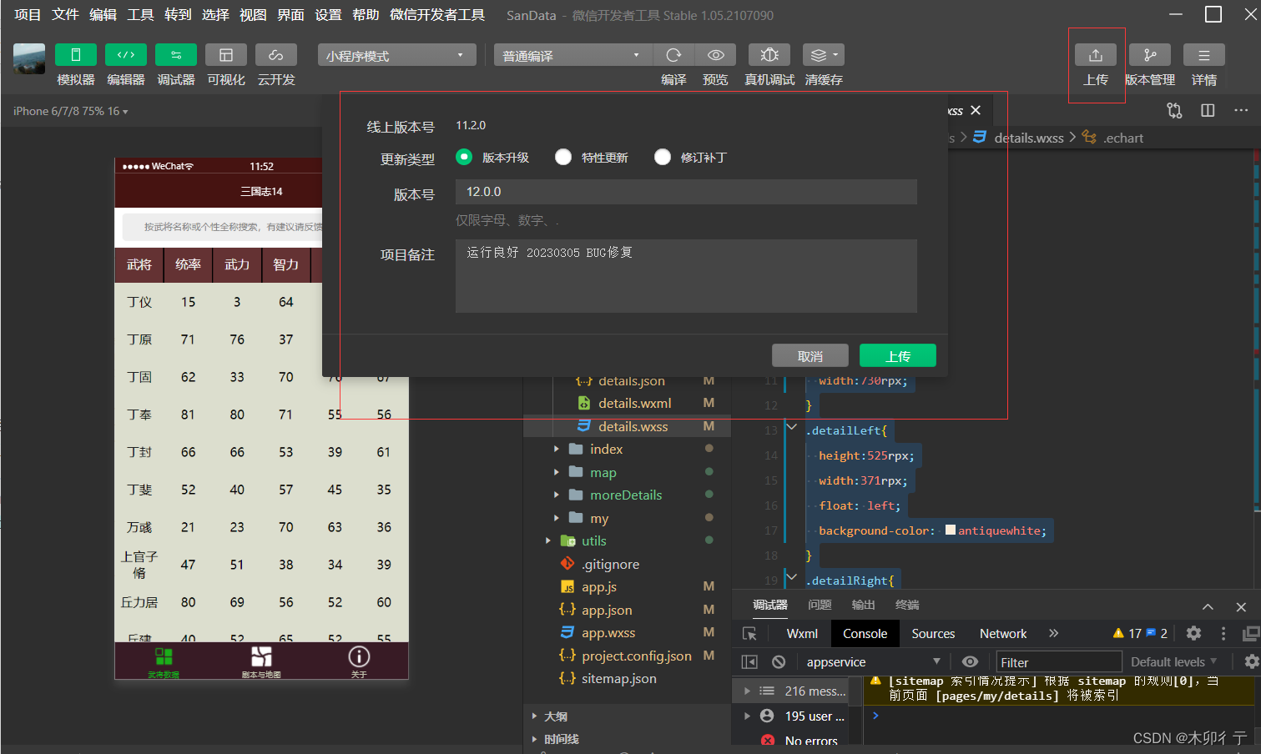Click the console Filter input
Screen dimensions: 1261x754
tap(1059, 662)
